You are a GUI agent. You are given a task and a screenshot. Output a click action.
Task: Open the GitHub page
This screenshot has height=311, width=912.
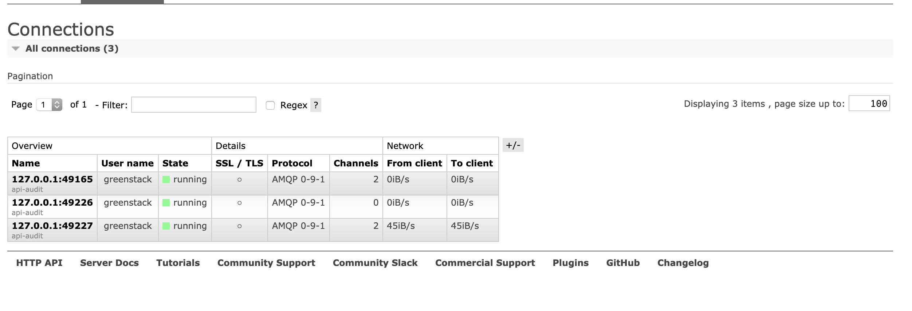tap(623, 263)
